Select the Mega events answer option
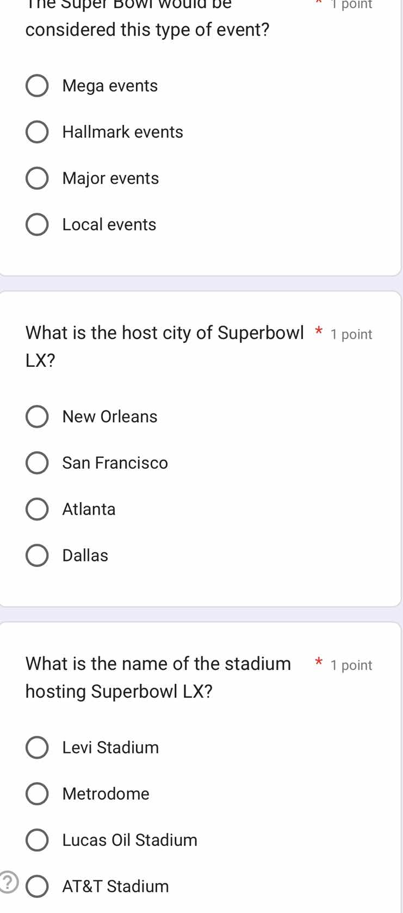 pos(36,85)
